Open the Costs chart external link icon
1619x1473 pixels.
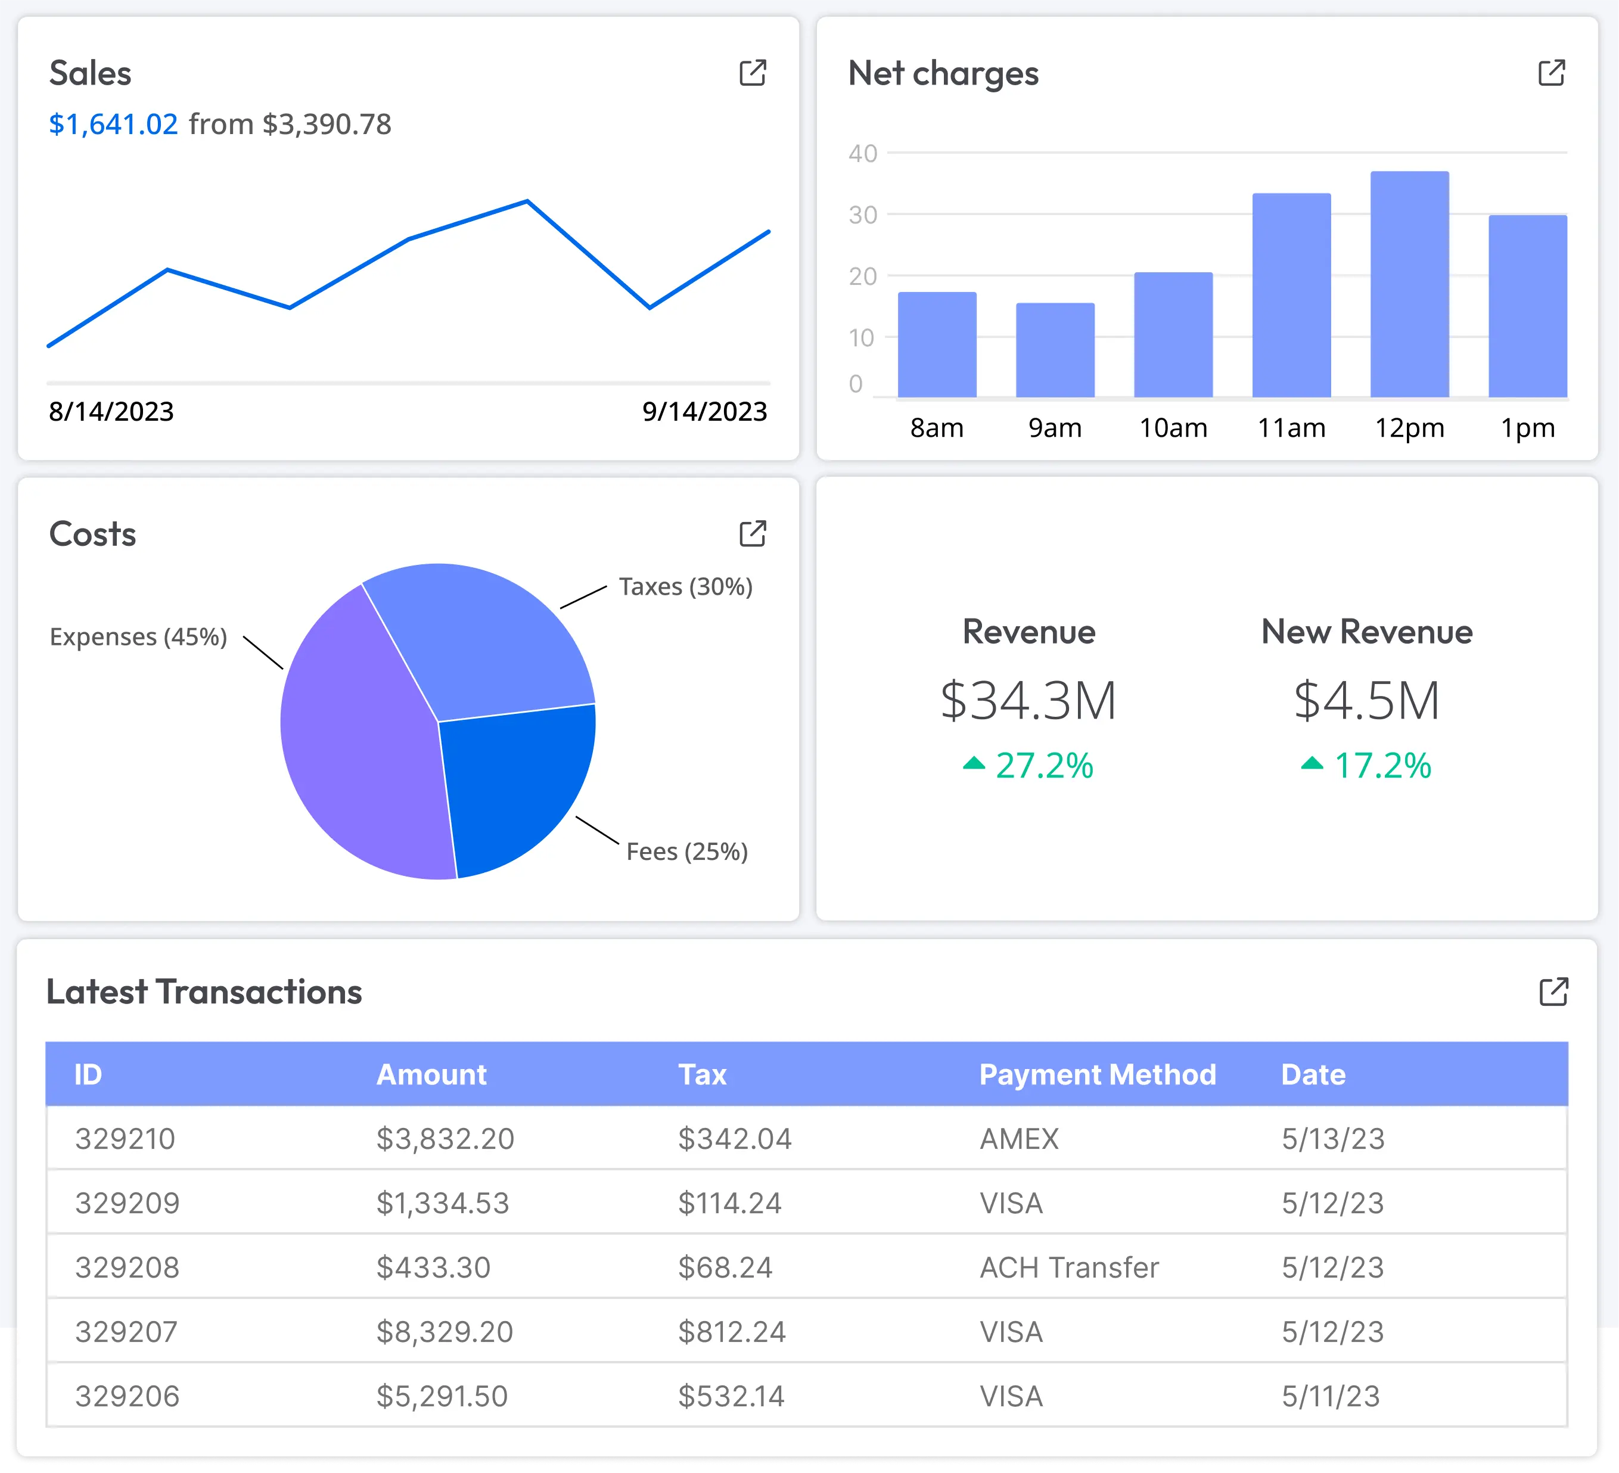pos(753,533)
